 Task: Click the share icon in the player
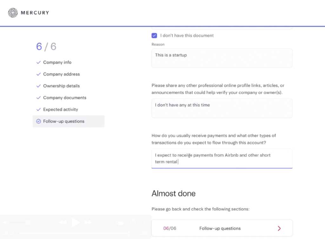[x=133, y=222]
